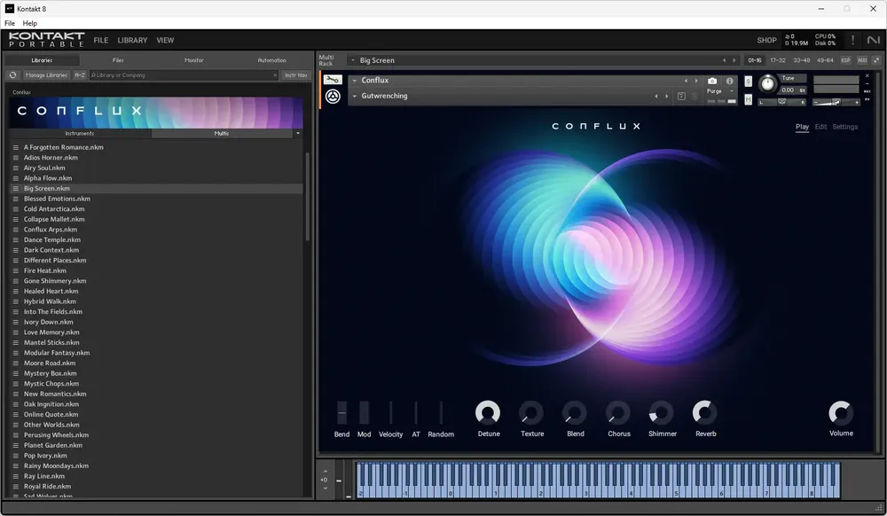Refresh the libraries list
Image resolution: width=887 pixels, height=516 pixels.
[x=13, y=75]
